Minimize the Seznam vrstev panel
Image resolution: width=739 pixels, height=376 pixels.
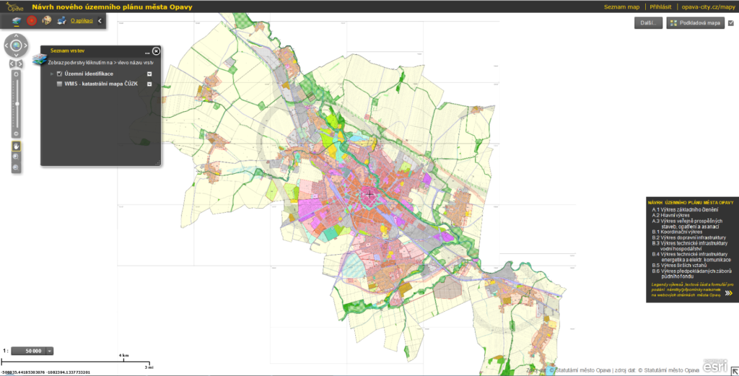coord(147,52)
